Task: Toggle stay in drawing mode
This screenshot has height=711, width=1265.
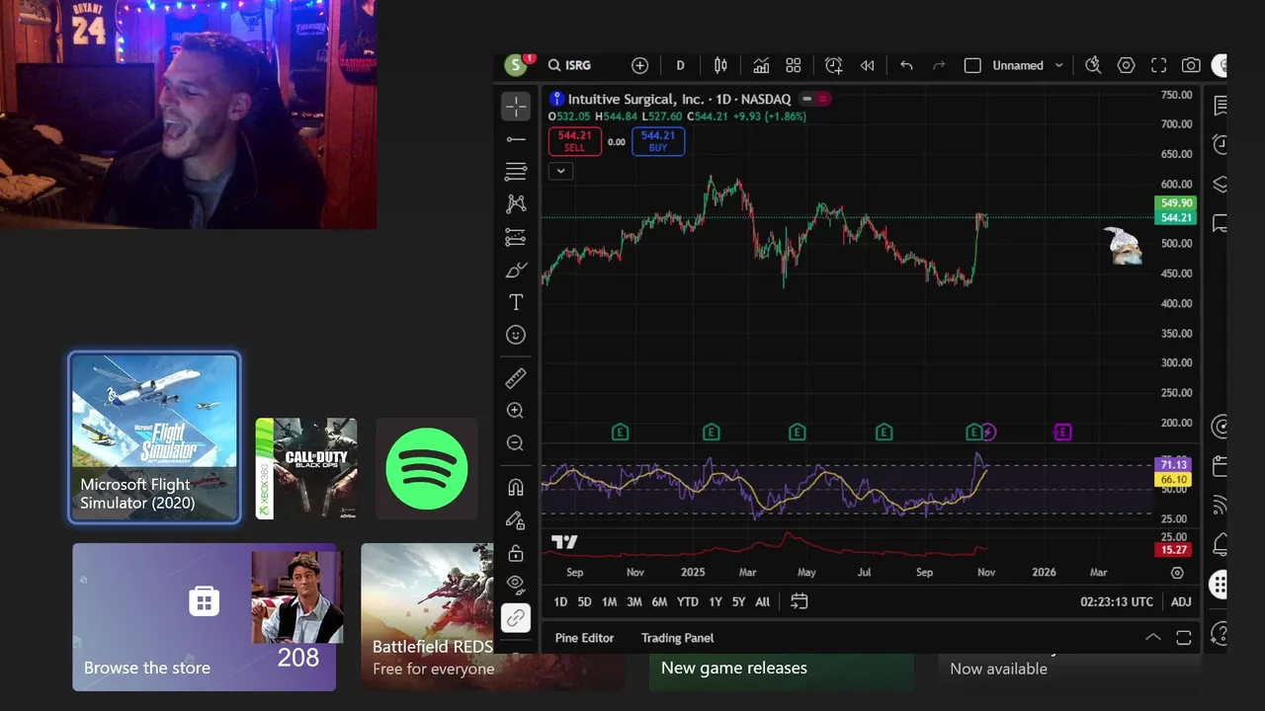Action: [516, 519]
